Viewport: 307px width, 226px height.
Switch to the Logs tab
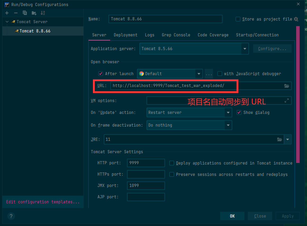tap(150, 35)
